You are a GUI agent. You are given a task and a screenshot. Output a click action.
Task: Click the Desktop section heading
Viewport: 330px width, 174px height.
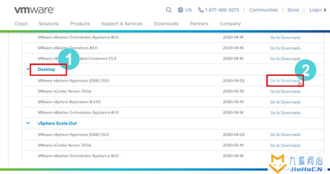point(46,69)
